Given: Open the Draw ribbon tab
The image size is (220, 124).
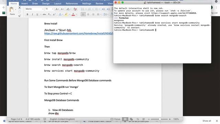Looking at the screenshot, I should 35,3.
